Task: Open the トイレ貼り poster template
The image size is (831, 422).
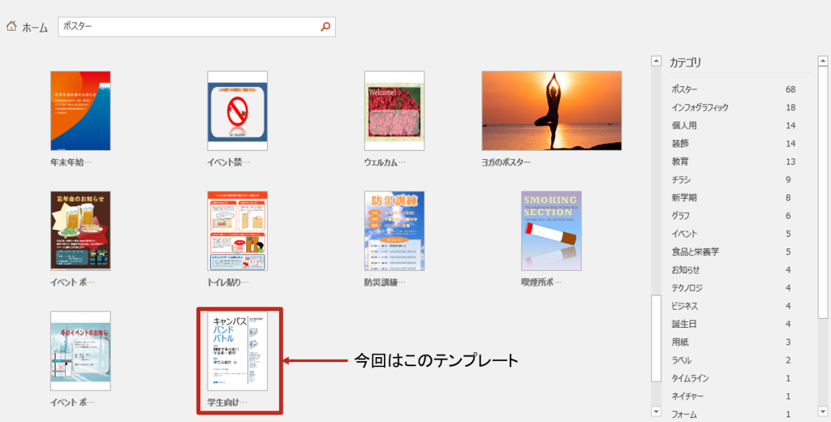Action: tap(237, 230)
